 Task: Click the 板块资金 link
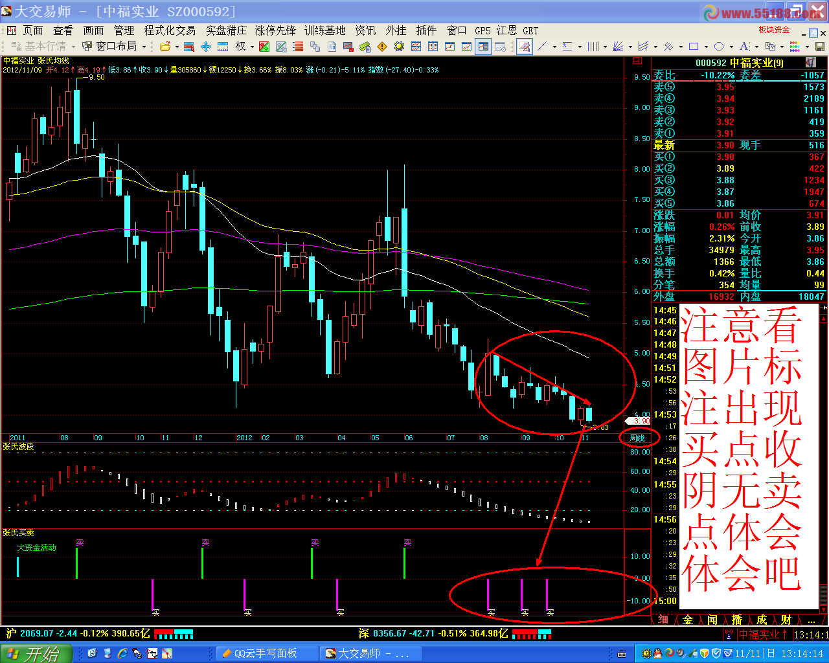tap(775, 30)
